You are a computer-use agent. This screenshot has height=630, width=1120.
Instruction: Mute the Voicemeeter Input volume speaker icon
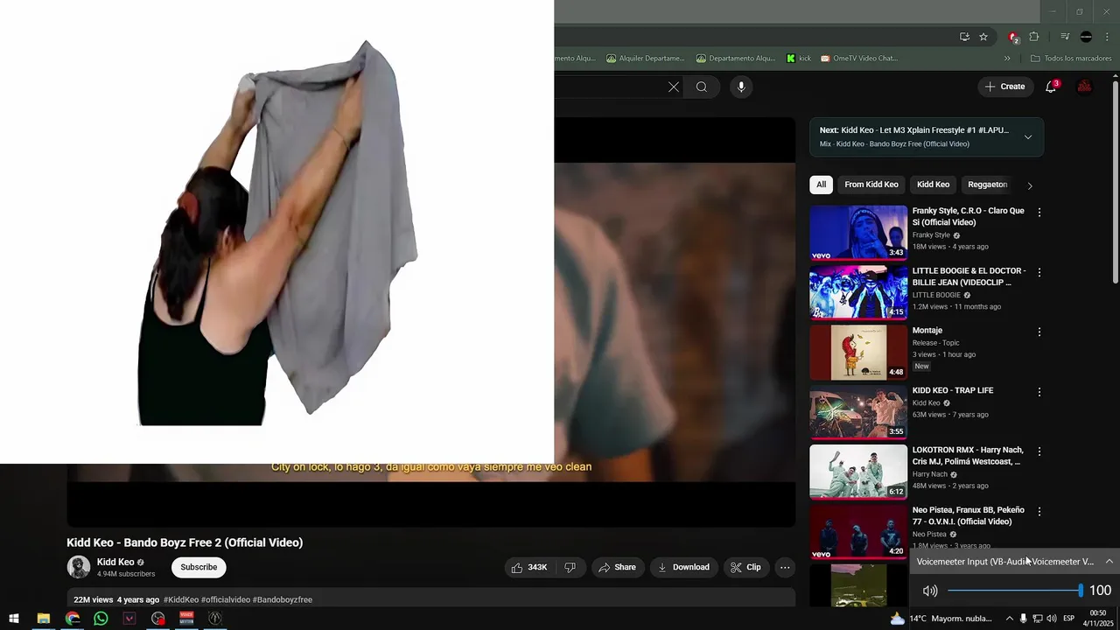[x=930, y=591]
